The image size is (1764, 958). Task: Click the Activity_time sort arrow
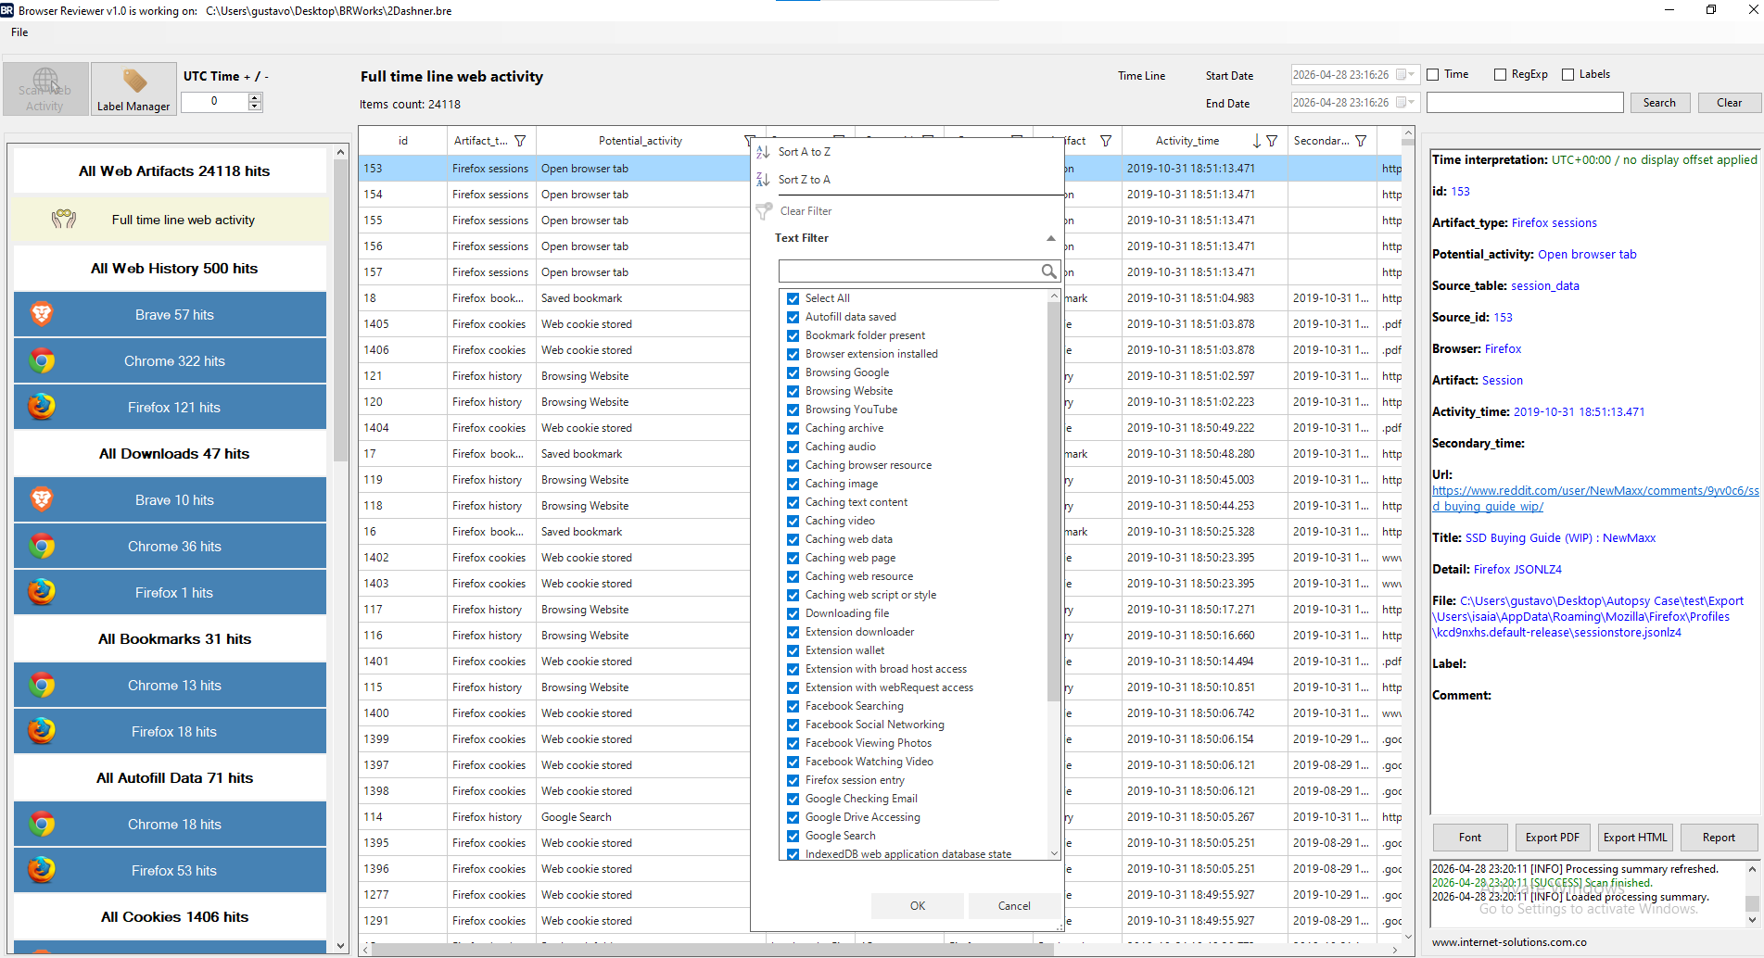(x=1257, y=141)
